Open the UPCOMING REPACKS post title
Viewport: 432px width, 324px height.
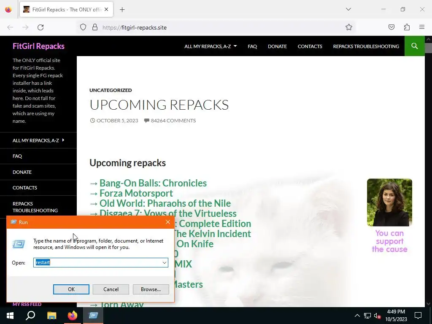tap(159, 105)
